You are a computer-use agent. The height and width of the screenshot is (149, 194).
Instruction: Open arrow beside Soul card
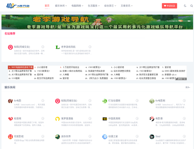tap(184, 136)
